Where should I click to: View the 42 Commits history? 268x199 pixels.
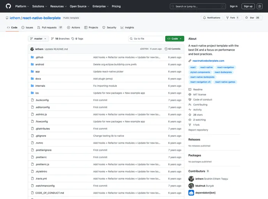pyautogui.click(x=173, y=49)
